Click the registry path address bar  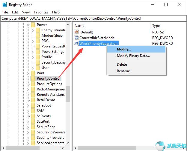coord(93,19)
